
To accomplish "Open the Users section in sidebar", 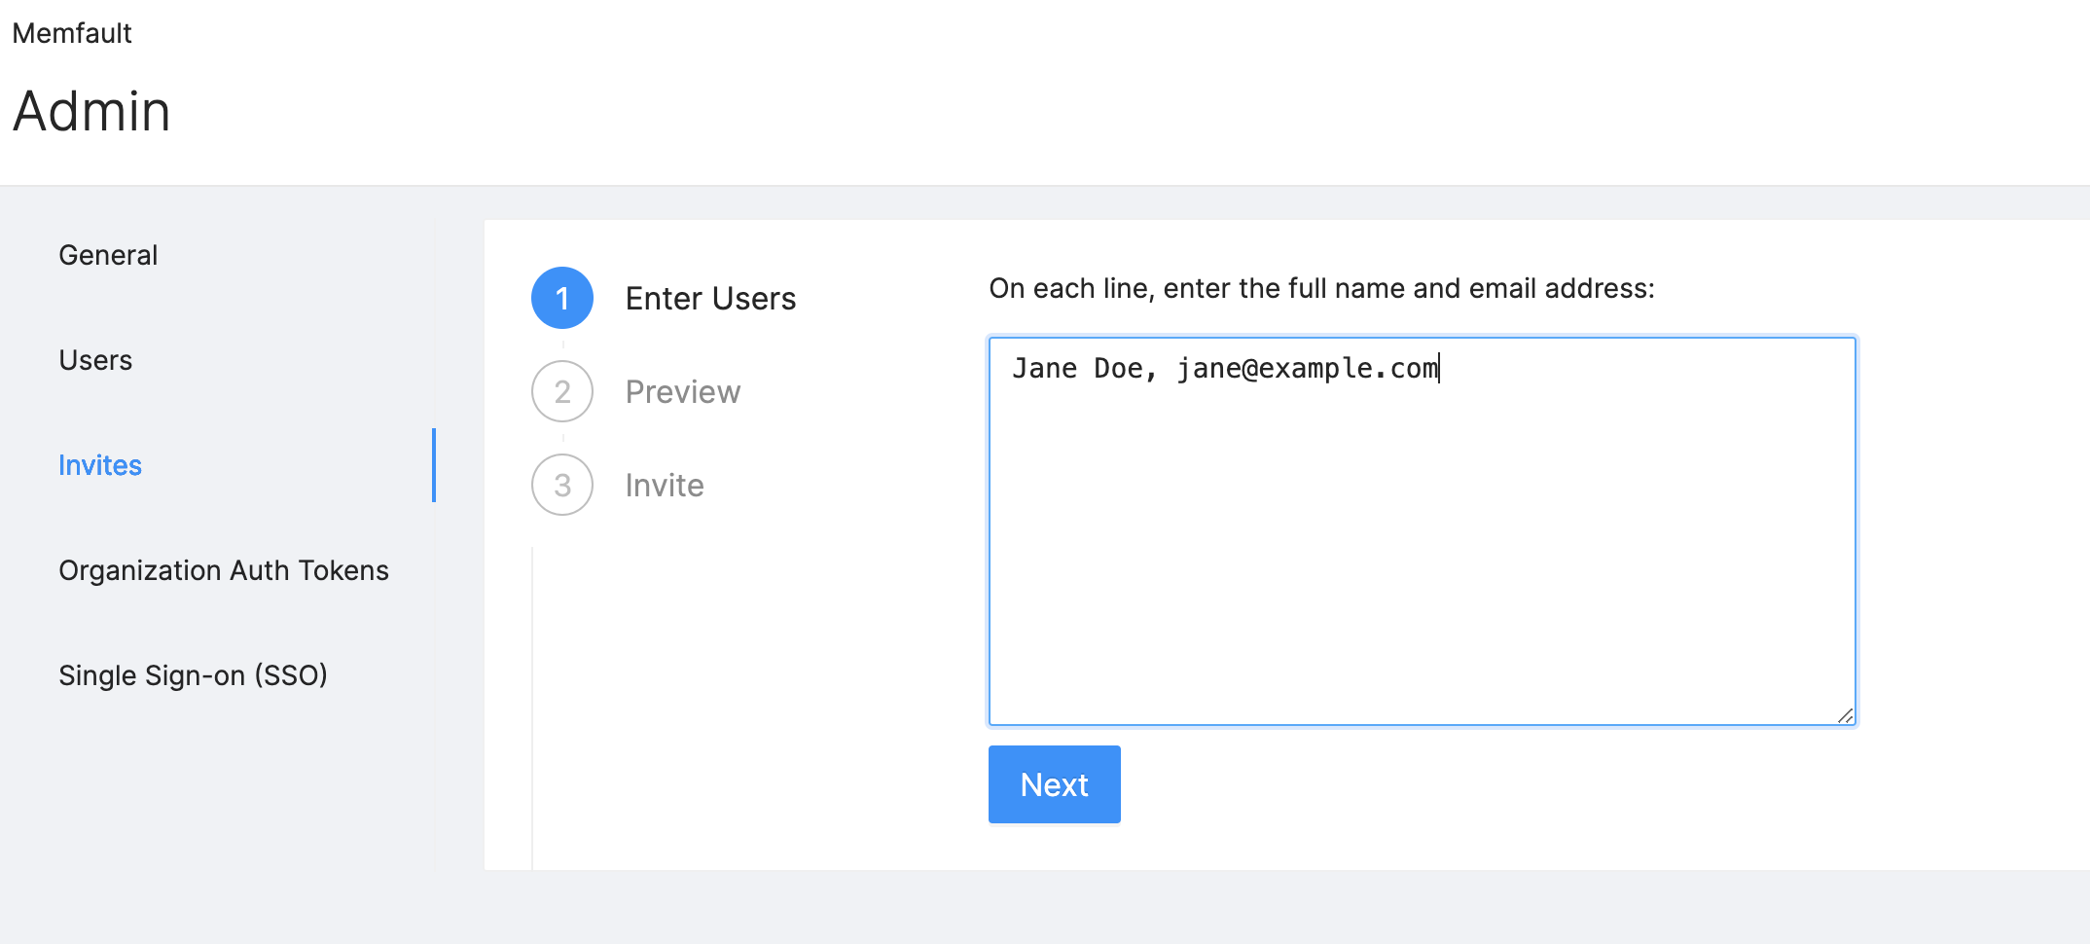I will coord(94,360).
